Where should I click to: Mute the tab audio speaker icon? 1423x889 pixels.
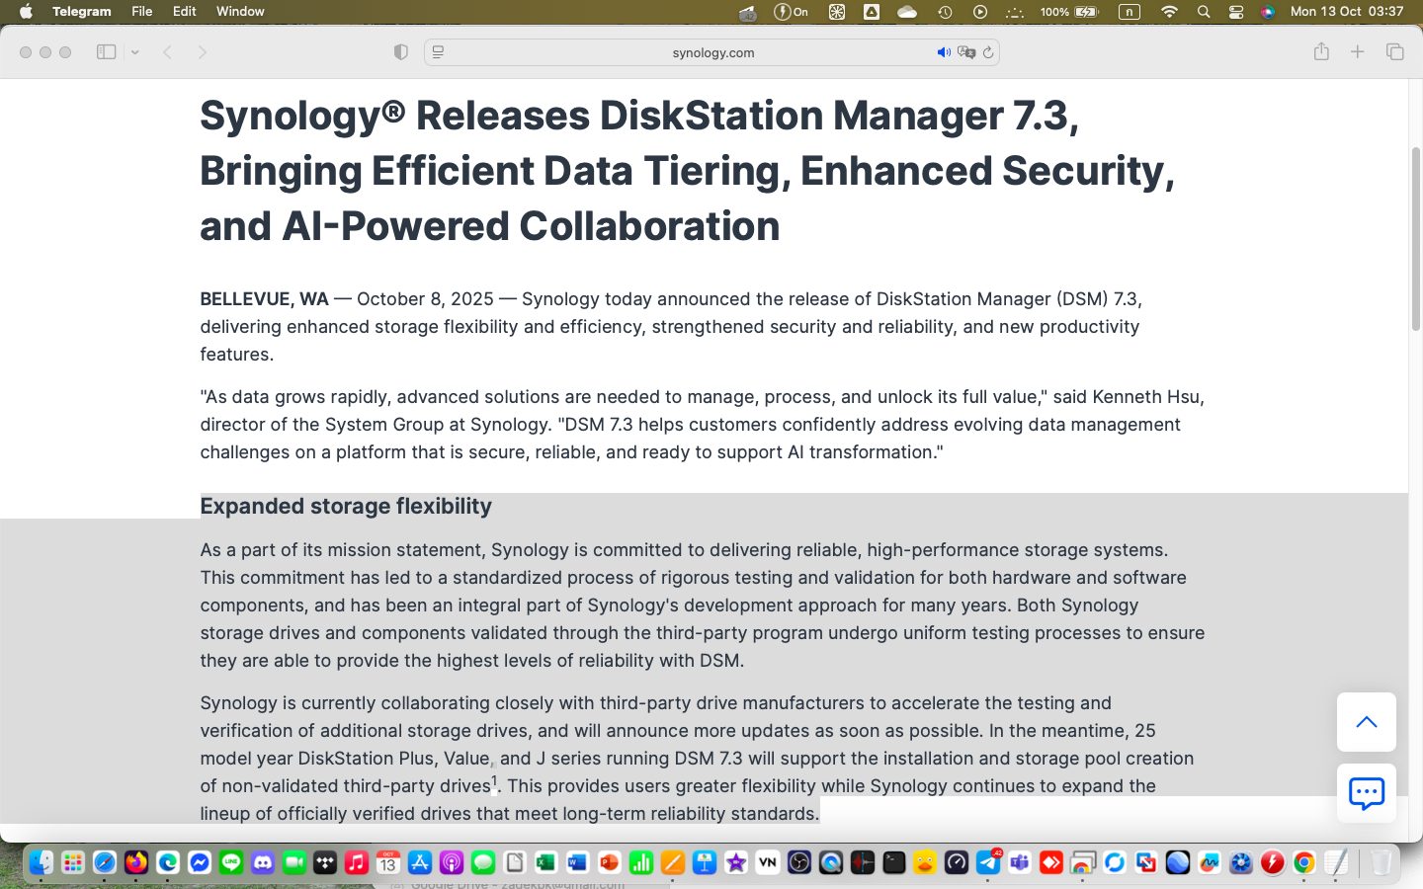coord(944,52)
